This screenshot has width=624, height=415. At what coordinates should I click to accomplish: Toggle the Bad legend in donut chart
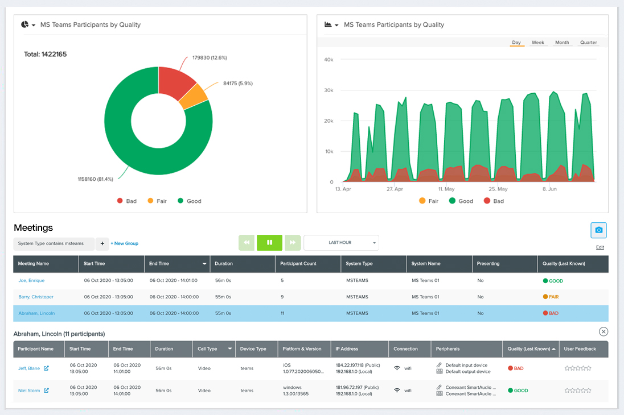tap(126, 201)
